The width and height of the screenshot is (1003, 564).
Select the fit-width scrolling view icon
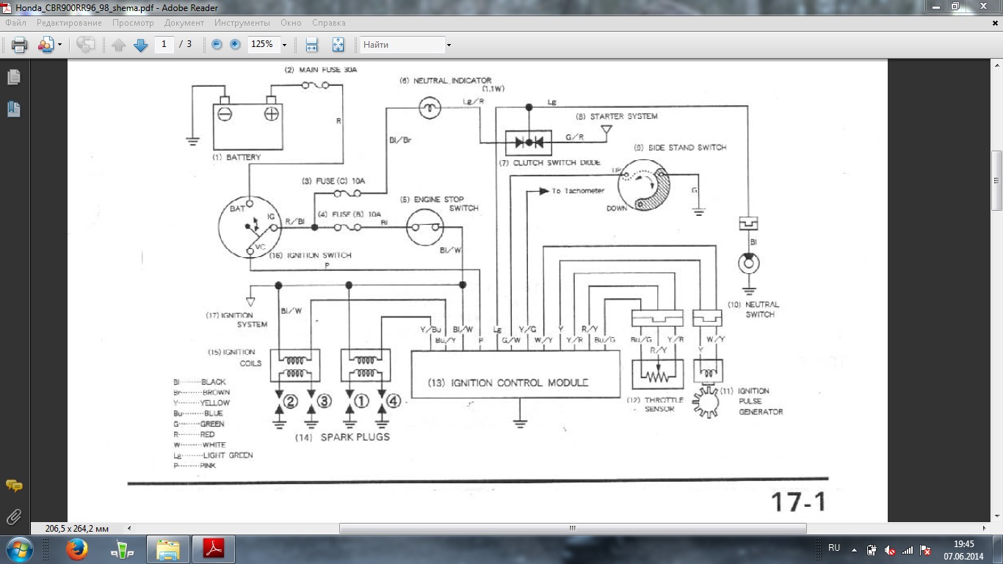tap(311, 45)
